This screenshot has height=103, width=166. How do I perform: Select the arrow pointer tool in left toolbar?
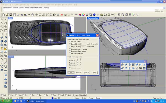point(2,20)
